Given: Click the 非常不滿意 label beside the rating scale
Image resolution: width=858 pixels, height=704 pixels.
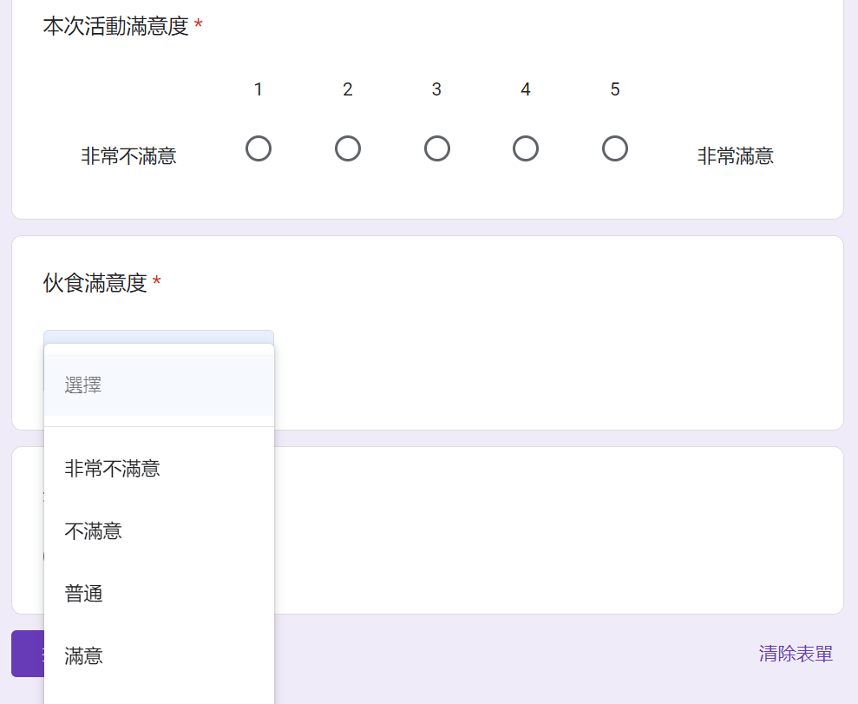Looking at the screenshot, I should click(128, 156).
